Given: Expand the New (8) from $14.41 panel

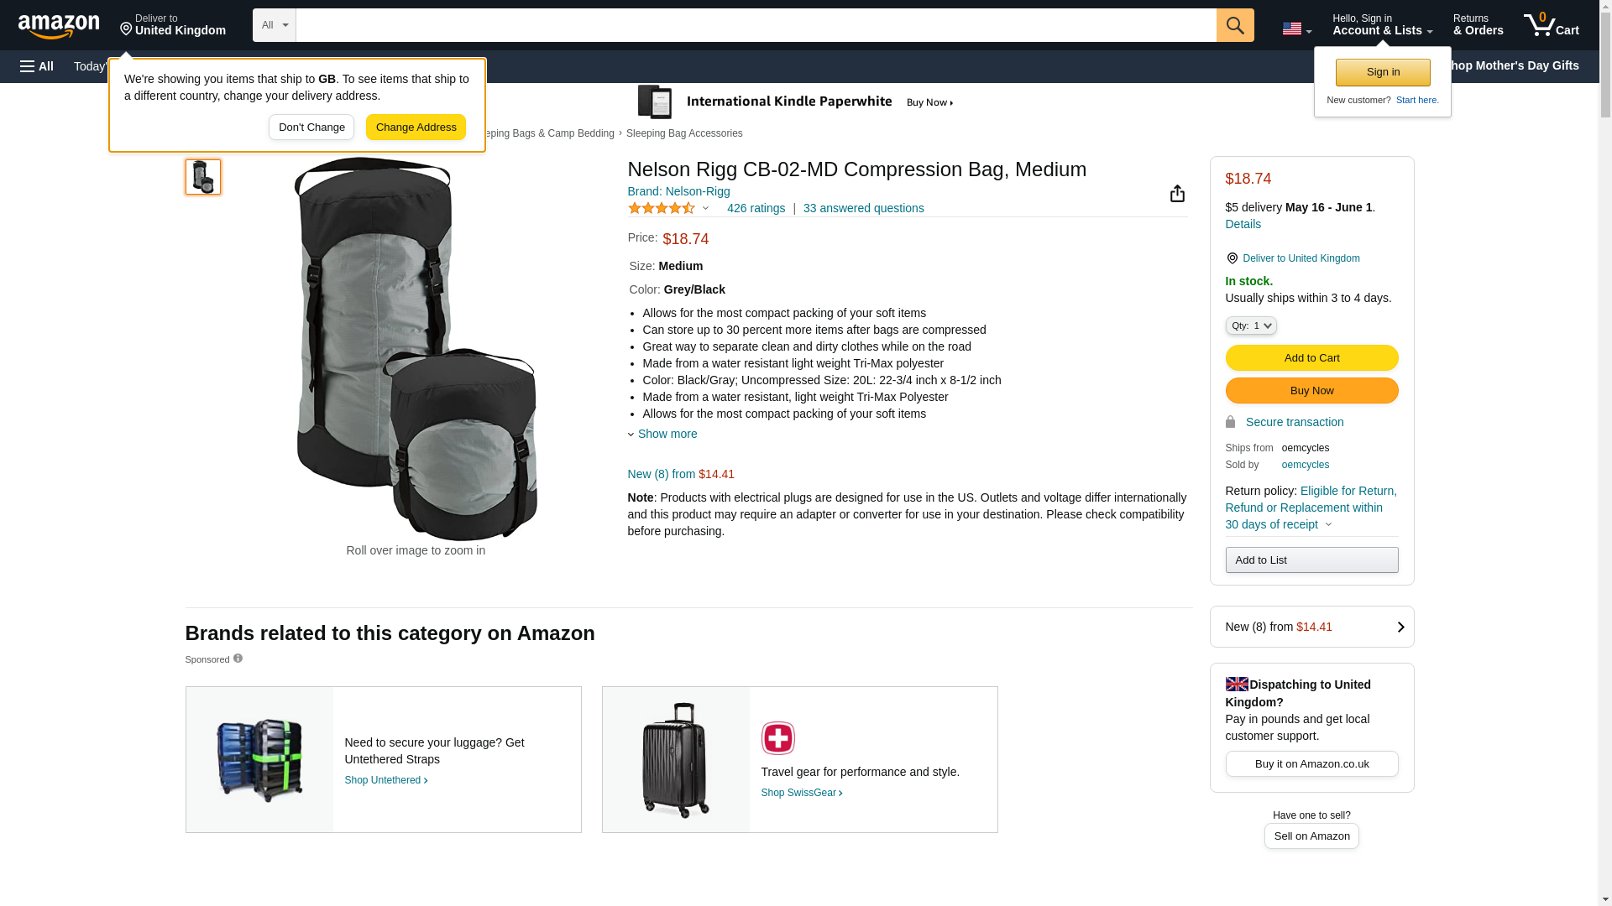Looking at the screenshot, I should click(x=1311, y=627).
